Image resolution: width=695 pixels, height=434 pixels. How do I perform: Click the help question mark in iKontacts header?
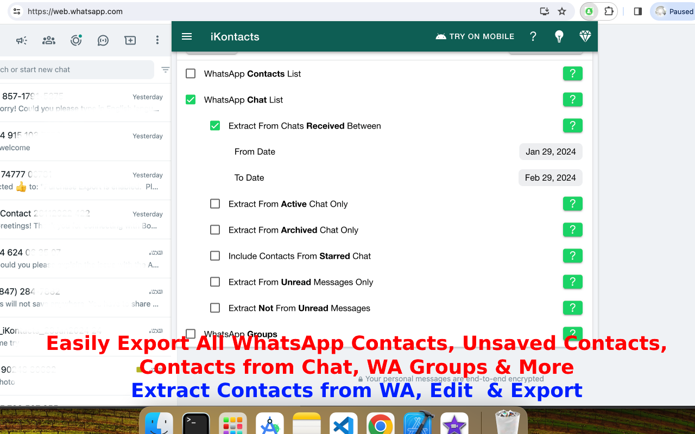pos(533,36)
